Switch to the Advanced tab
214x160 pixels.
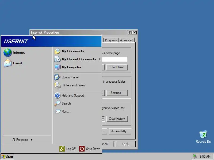point(127,40)
